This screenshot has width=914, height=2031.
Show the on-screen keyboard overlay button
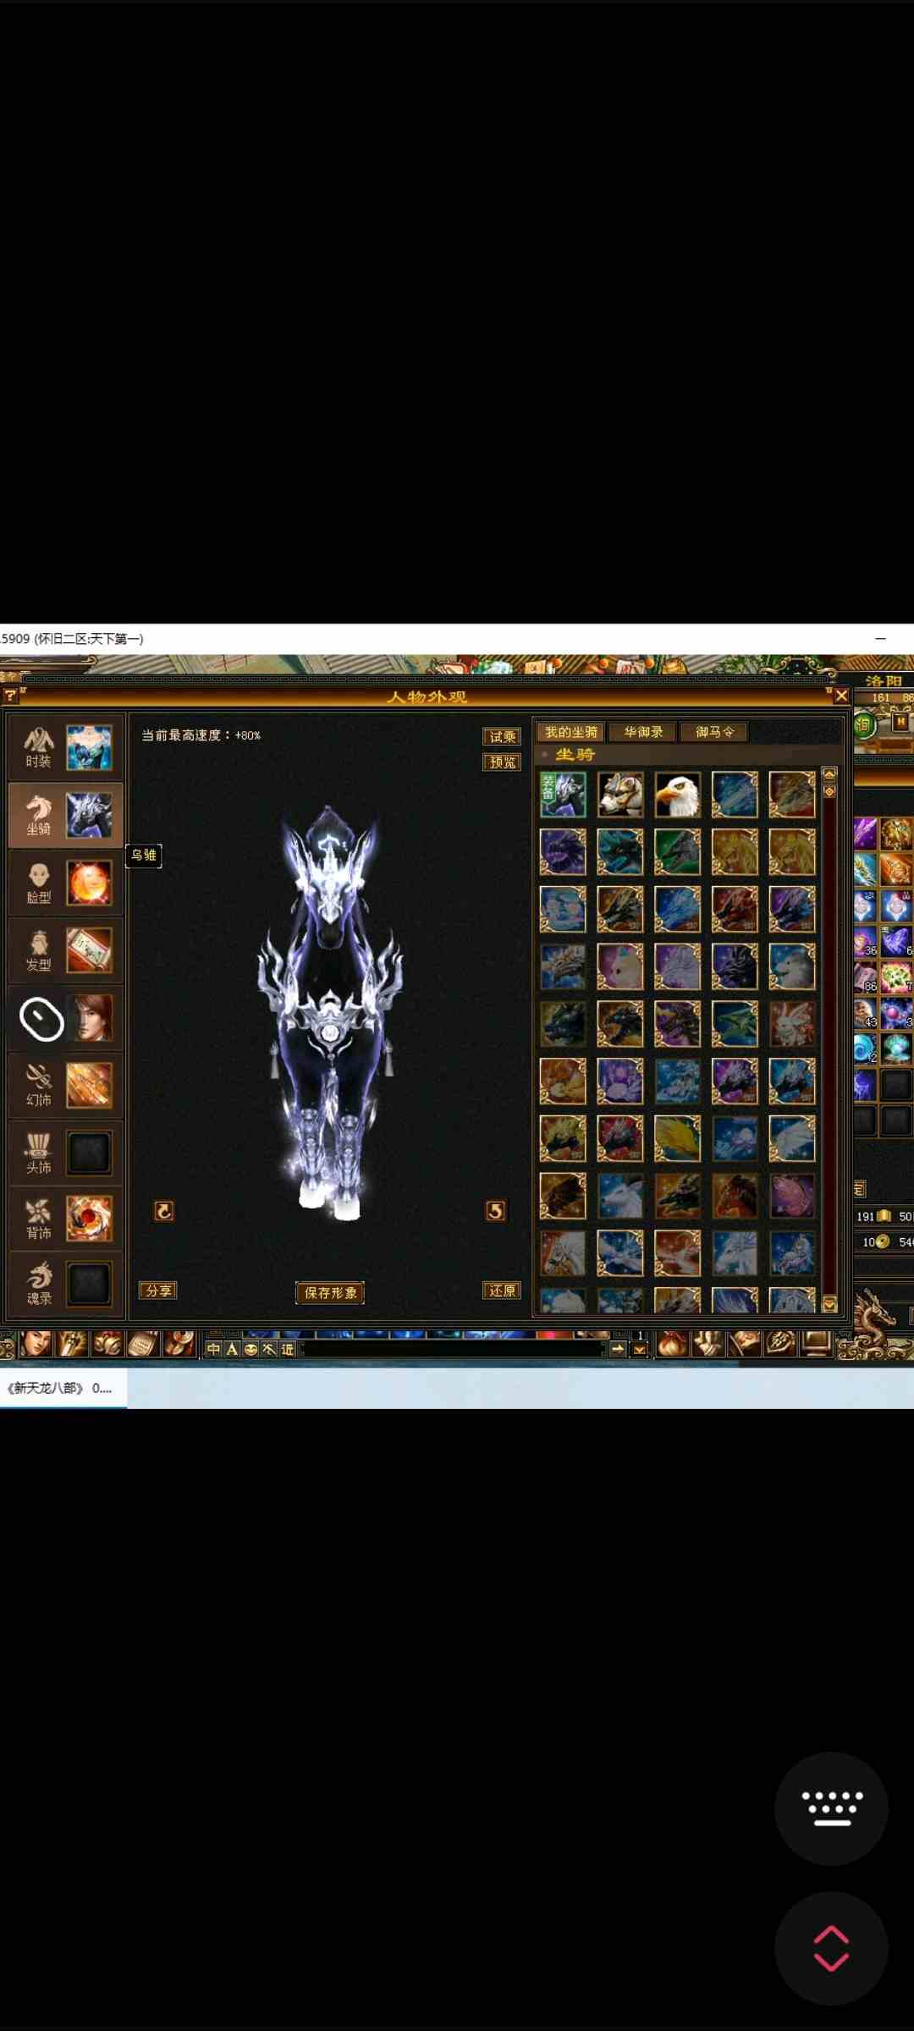click(831, 1808)
